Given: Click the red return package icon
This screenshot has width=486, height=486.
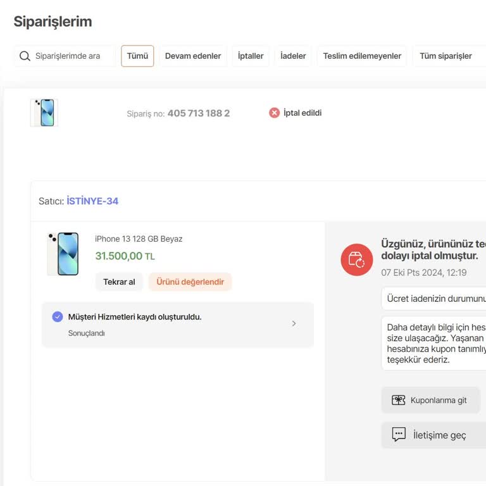Looking at the screenshot, I should [x=357, y=259].
